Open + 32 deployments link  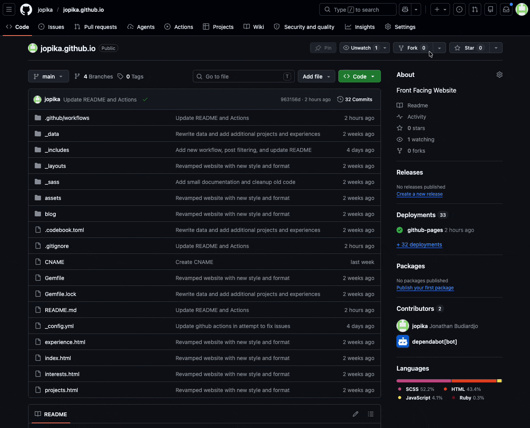tap(419, 244)
